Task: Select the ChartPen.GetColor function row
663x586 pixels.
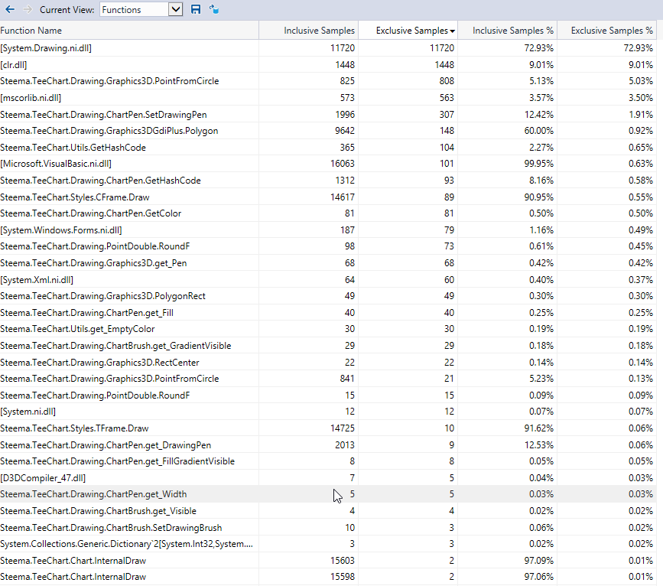Action: [x=328, y=213]
